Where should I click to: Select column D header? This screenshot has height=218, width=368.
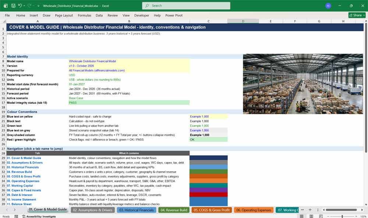(x=243, y=21)
